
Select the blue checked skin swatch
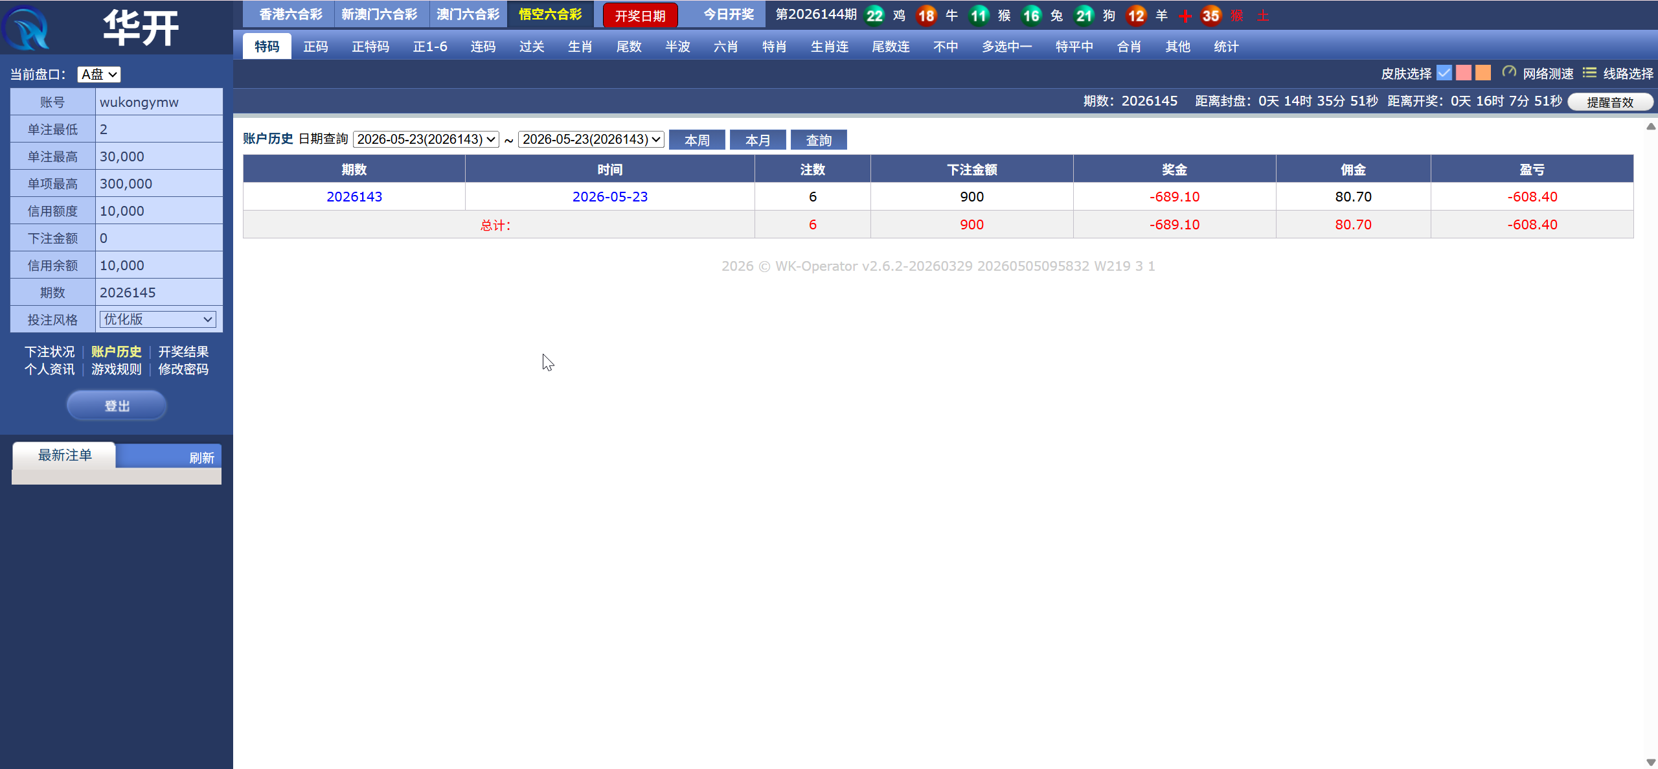tap(1444, 73)
